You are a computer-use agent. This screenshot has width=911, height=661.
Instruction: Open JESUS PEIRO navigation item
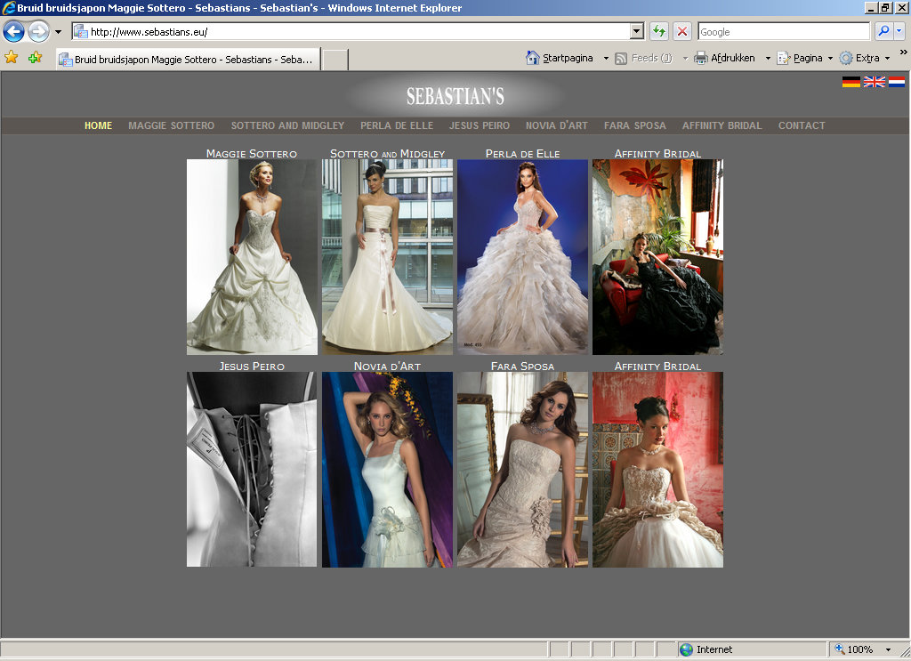coord(480,125)
